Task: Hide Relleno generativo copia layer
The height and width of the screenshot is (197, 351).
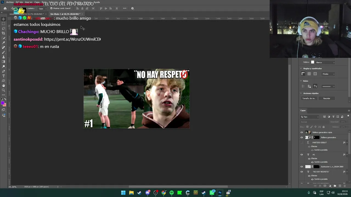Action: pos(302,132)
